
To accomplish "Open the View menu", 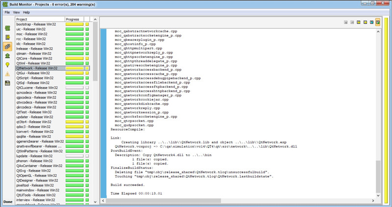I will pos(17,12).
